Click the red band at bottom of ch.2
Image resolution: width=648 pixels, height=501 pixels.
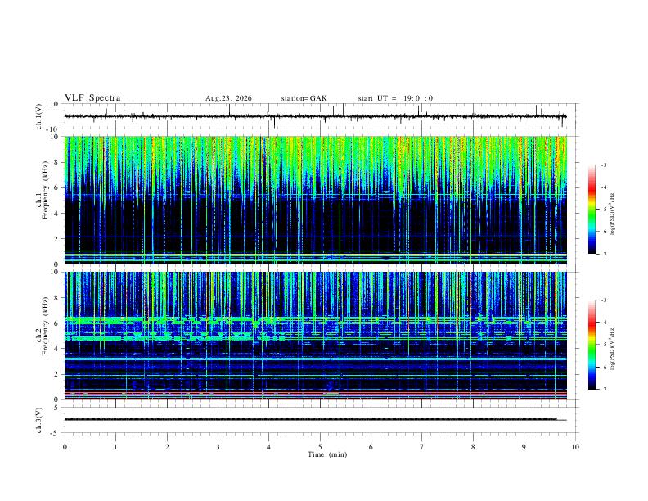pos(315,399)
